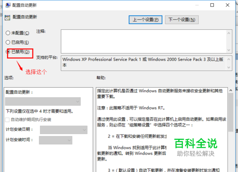Image resolution: width=238 pixels, height=172 pixels.
Task: Click the 2 = 在下载和安装任何更新前 help line
Action: [x=137, y=136]
